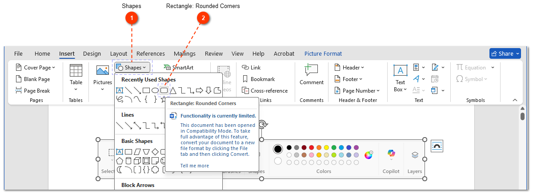
Task: Open the References tab
Action: (x=151, y=53)
